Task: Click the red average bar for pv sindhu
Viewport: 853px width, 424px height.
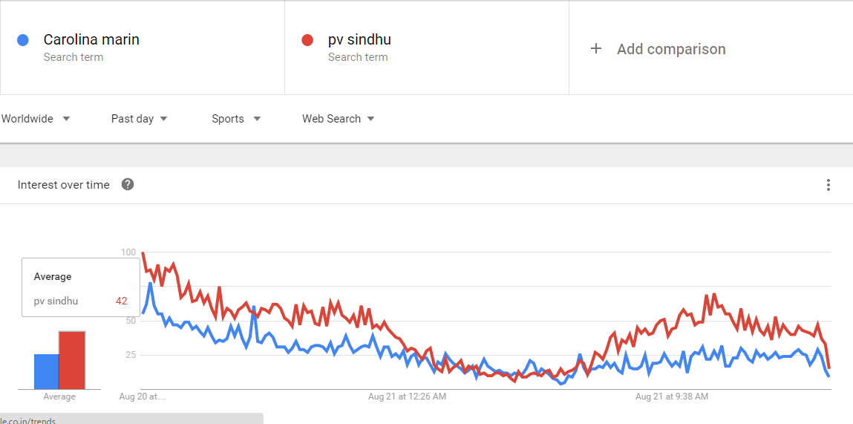Action: [x=72, y=360]
